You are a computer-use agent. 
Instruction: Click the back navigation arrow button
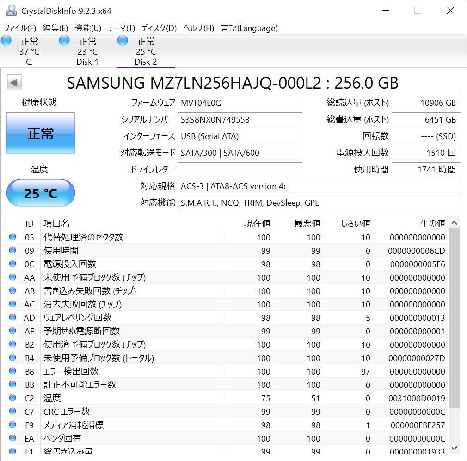click(14, 82)
